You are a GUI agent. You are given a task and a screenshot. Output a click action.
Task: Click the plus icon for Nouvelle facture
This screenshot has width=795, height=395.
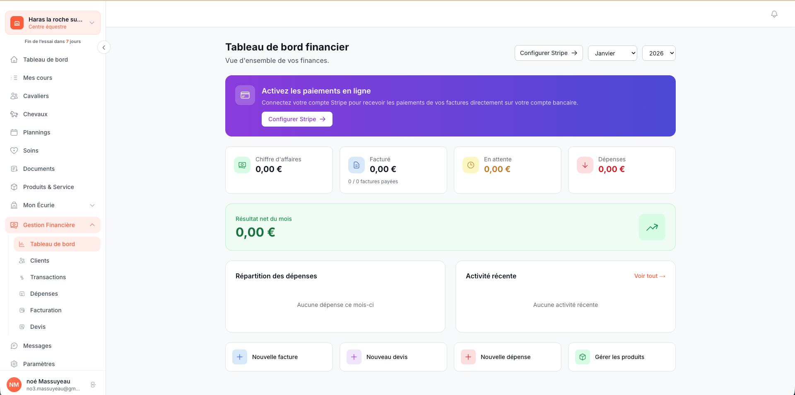tap(240, 357)
